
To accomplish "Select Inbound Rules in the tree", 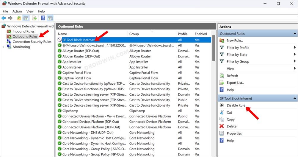I will click(23, 31).
